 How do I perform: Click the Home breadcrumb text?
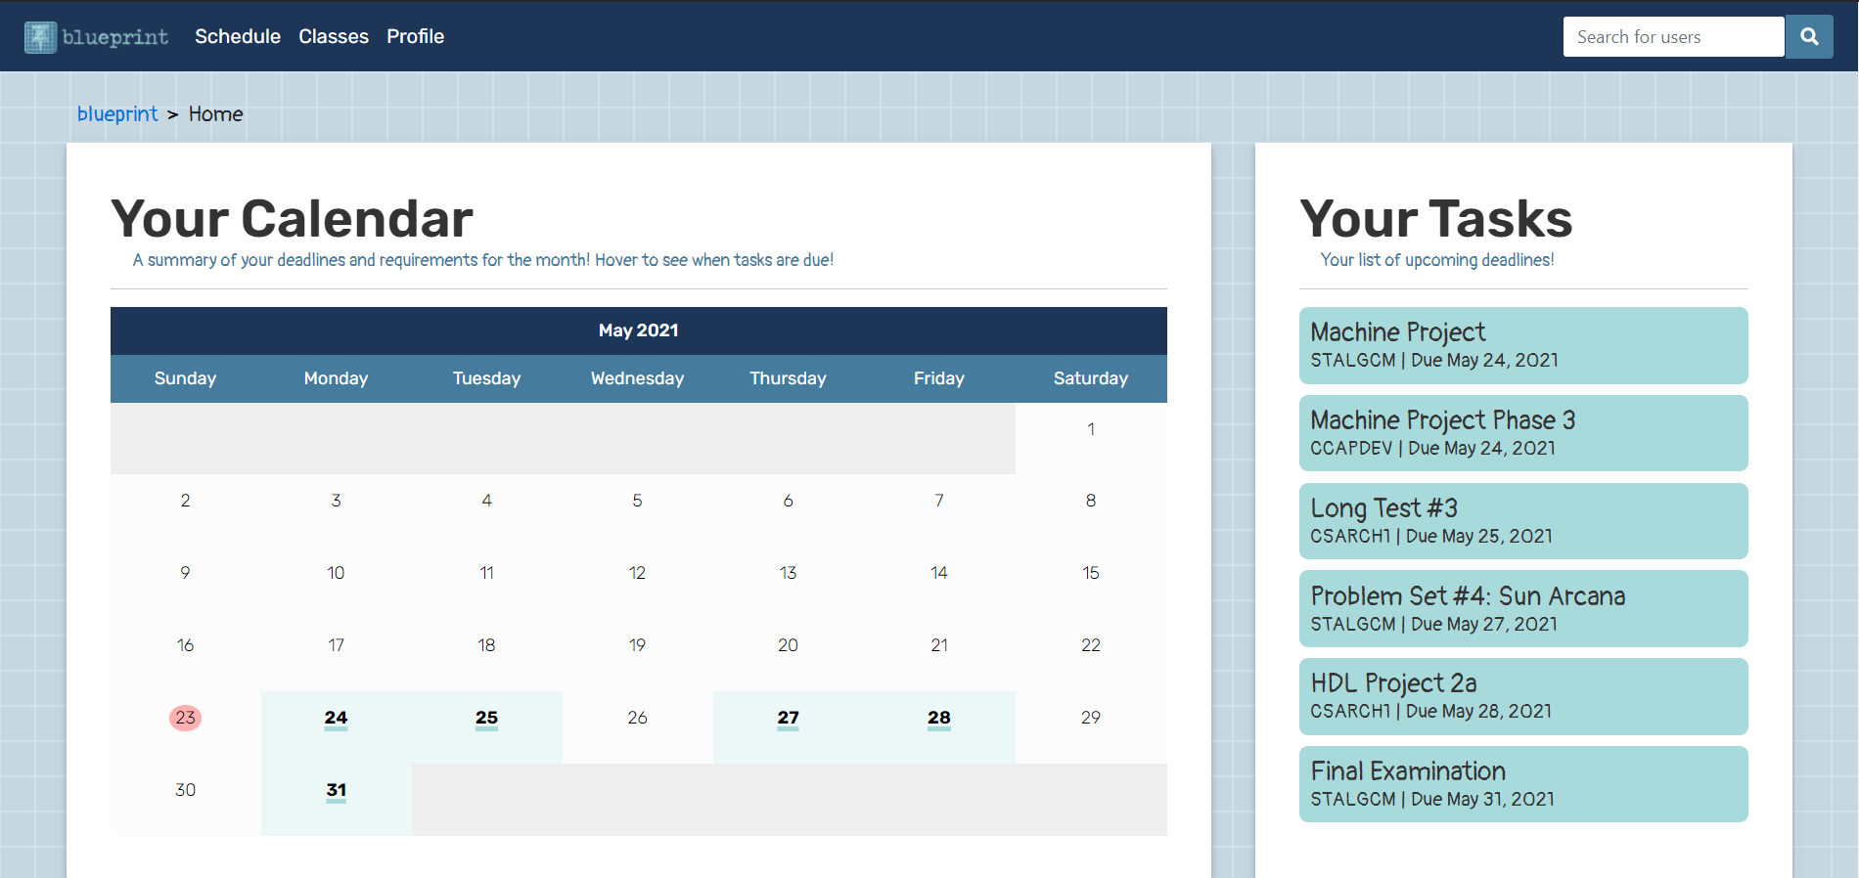pyautogui.click(x=215, y=113)
